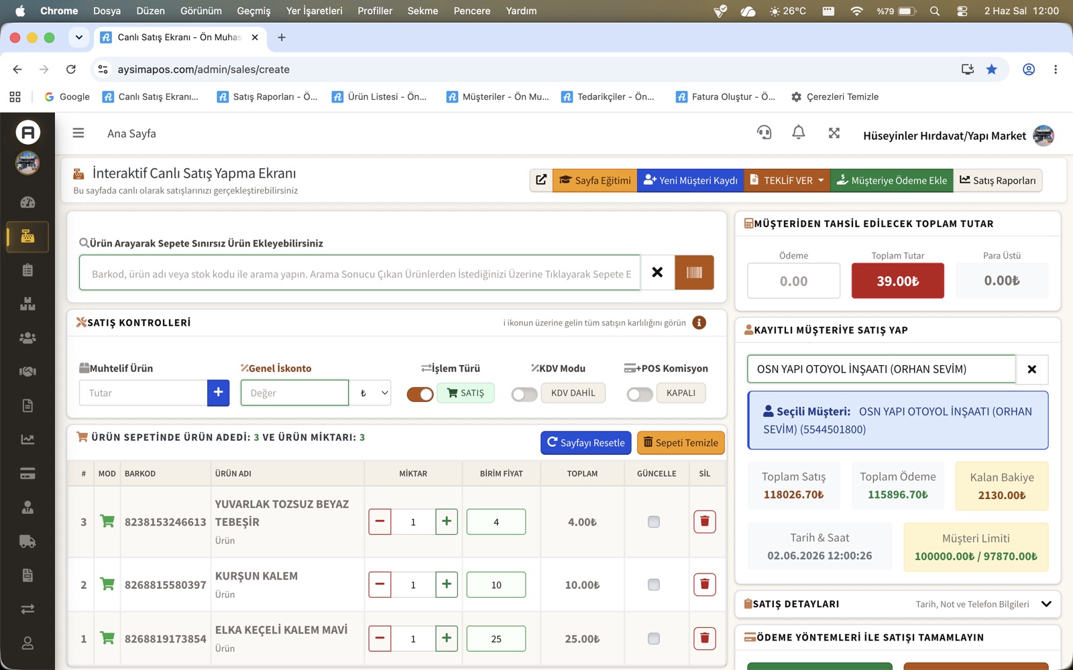
Task: Toggle the KDV Modu switch
Action: tap(524, 395)
